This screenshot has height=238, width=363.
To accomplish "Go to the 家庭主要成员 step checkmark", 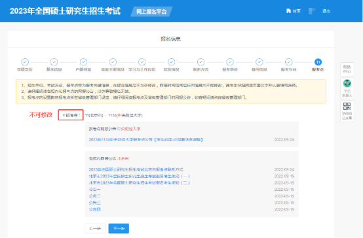I will [113, 62].
